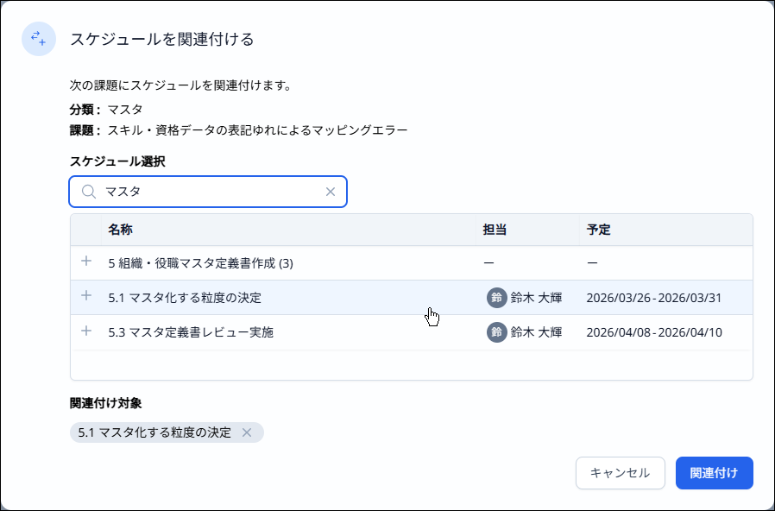Click the schedule link icon in dialog header
Screen dimensions: 775x511
39,39
